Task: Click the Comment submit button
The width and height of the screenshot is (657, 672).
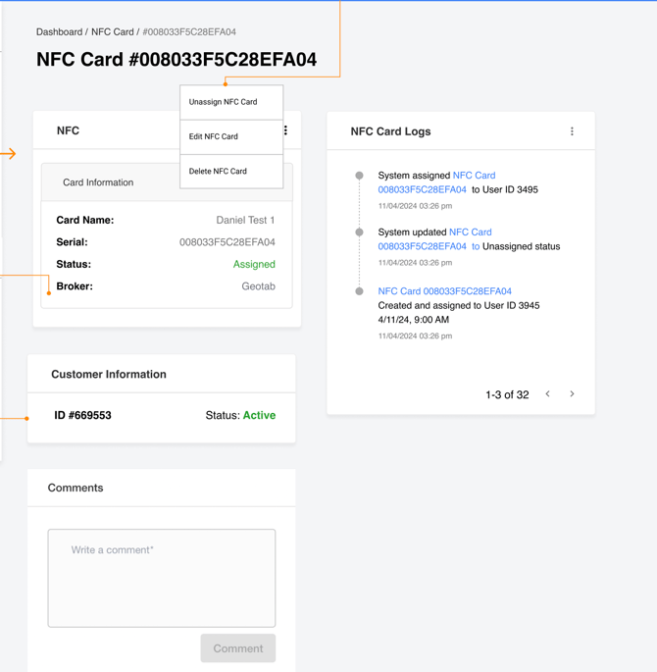Action: [x=238, y=648]
